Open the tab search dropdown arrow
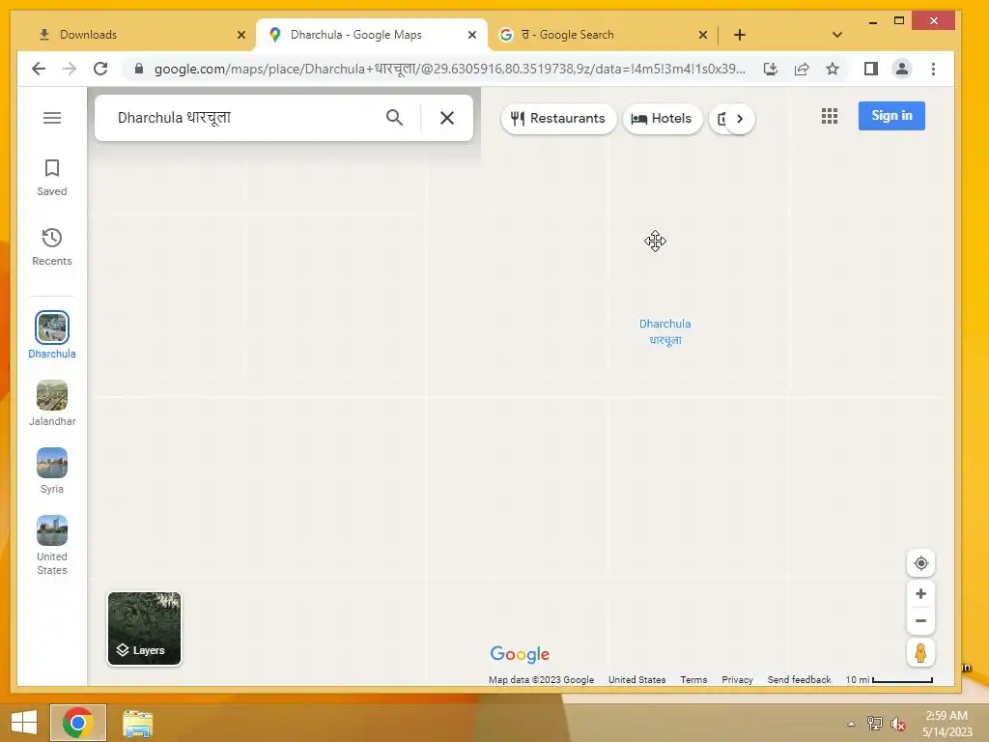This screenshot has width=989, height=742. click(x=837, y=35)
